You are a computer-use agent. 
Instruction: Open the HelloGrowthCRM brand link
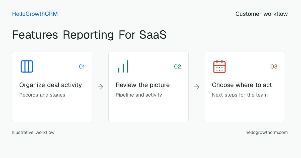tap(35, 14)
